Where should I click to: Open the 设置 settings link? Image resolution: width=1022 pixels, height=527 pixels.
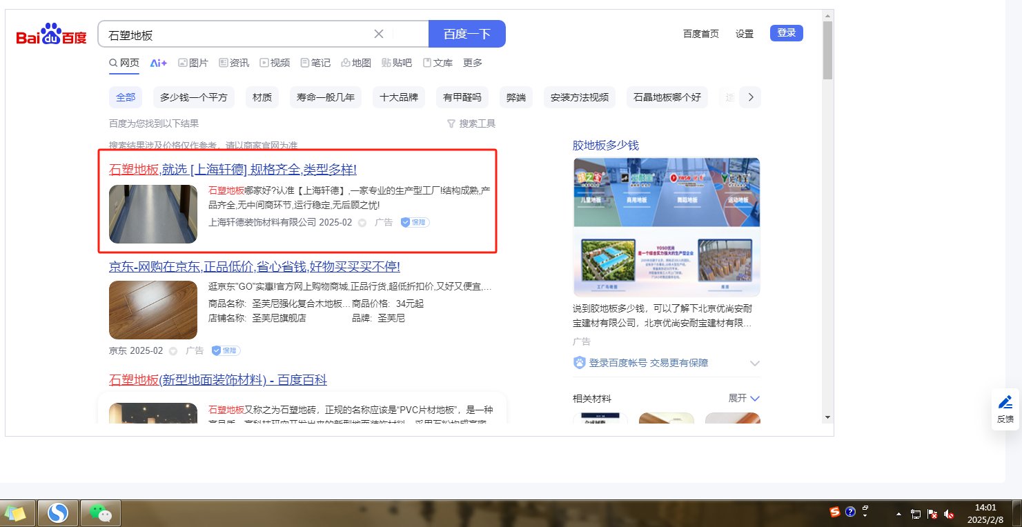coord(745,34)
